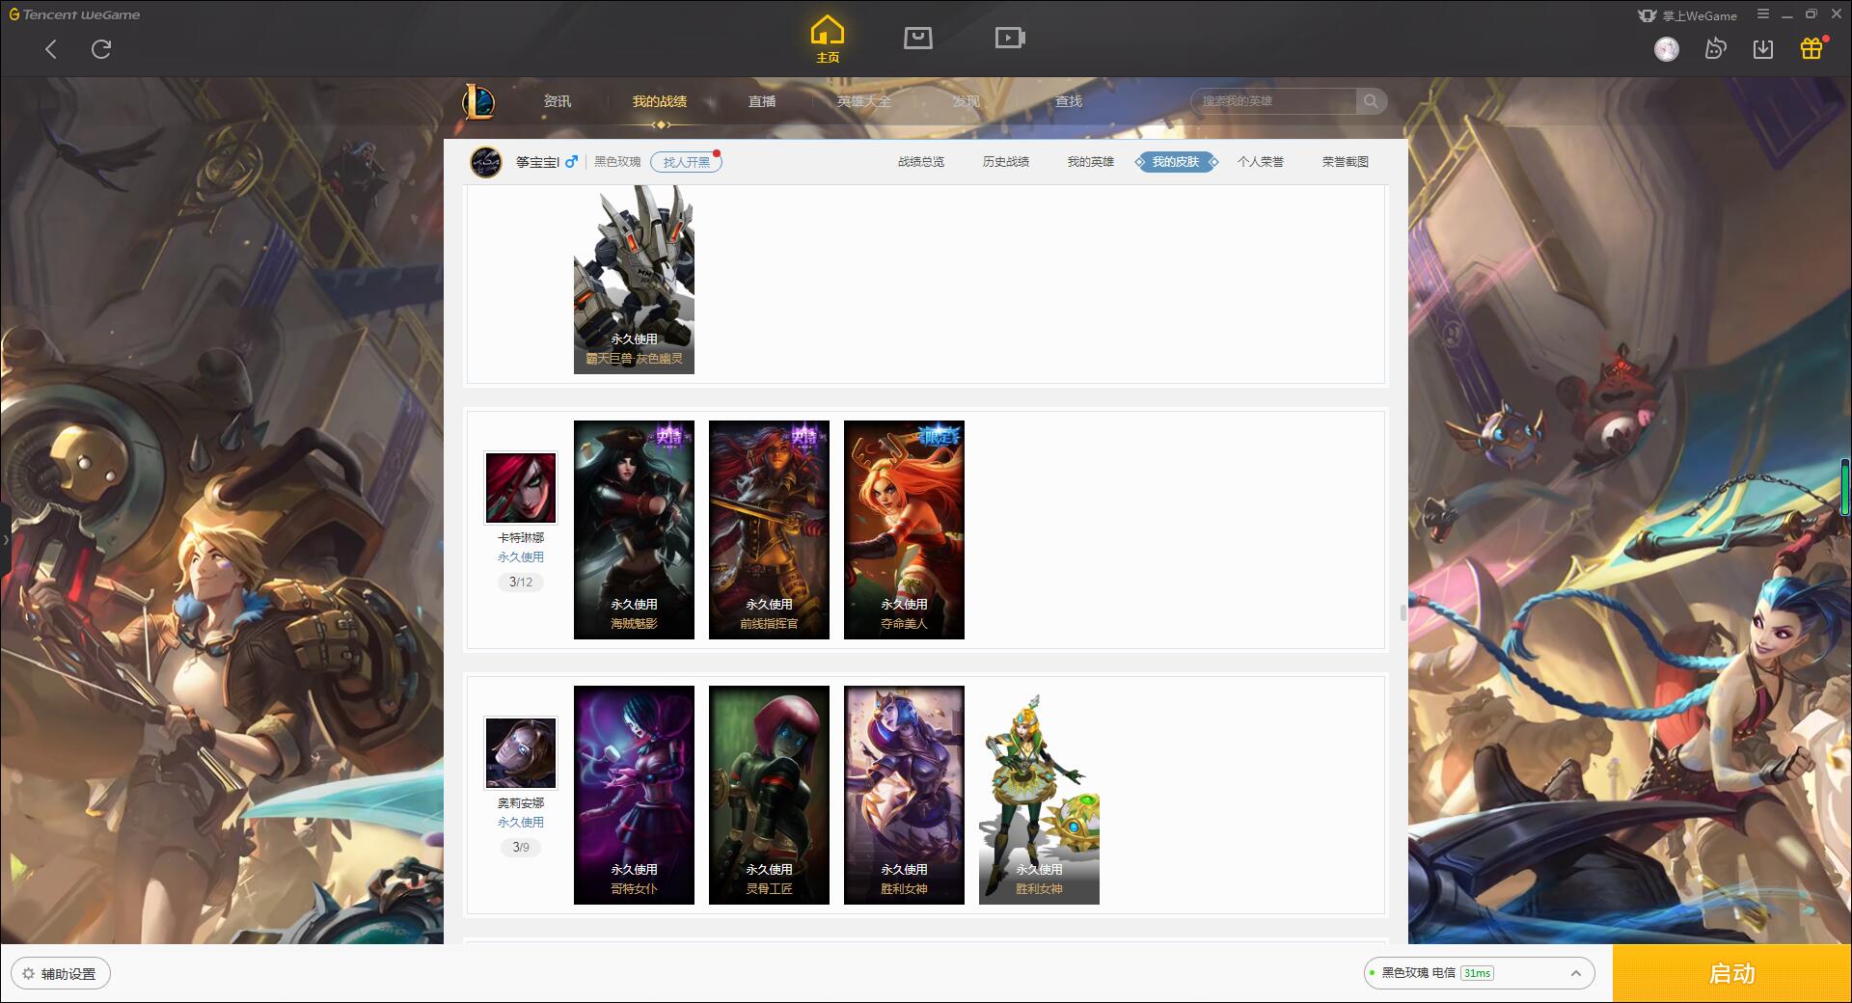Viewport: 1852px width, 1003px height.
Task: Switch to 荣誉截图 sub-tab
Action: coord(1346,162)
